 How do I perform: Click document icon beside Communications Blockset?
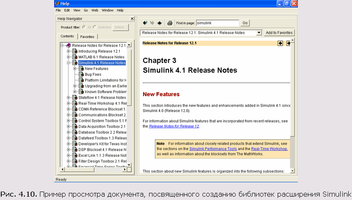(75, 115)
